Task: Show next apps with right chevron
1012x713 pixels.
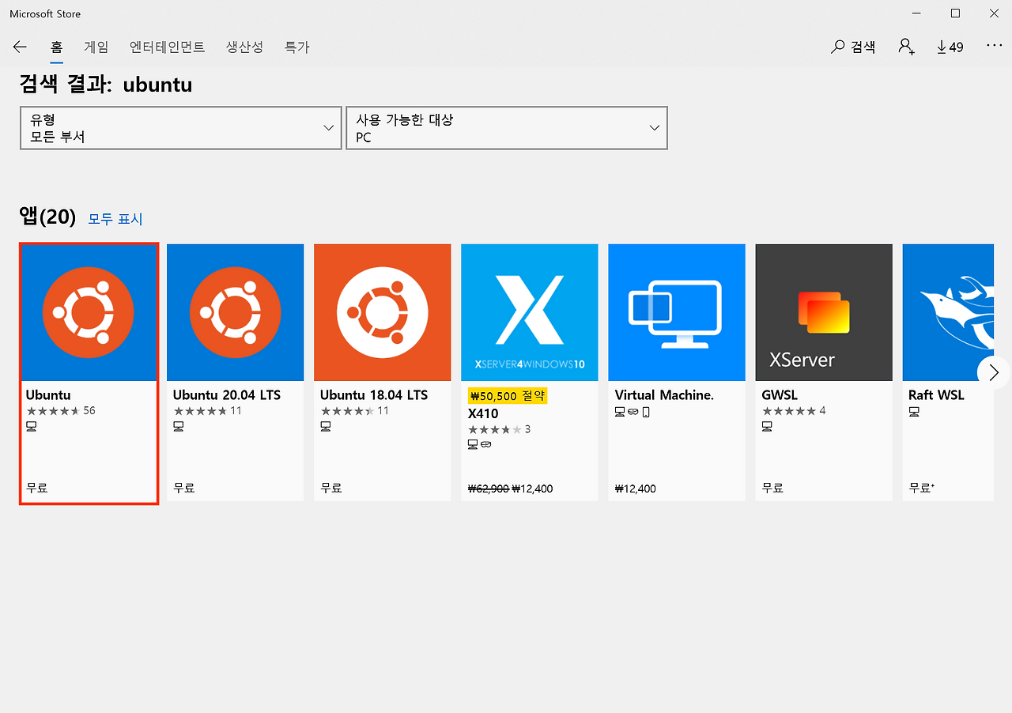Action: (x=994, y=372)
